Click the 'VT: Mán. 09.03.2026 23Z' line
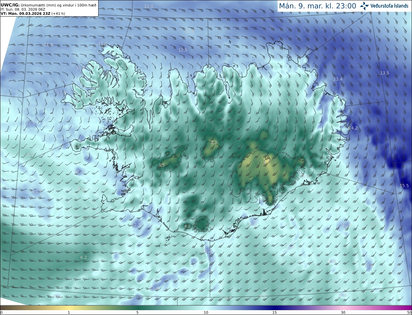The height and width of the screenshot is (315, 412). (x=33, y=14)
